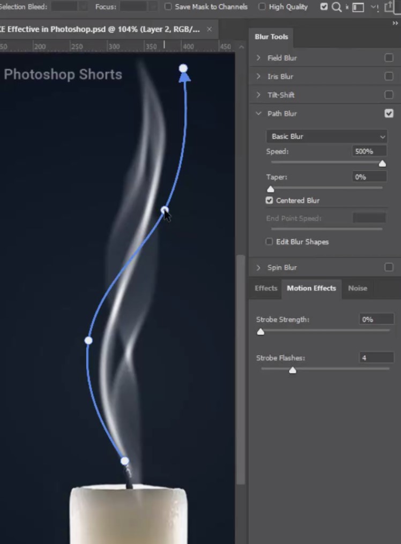Click the share export icon
This screenshot has height=544, width=401.
coord(390,6)
